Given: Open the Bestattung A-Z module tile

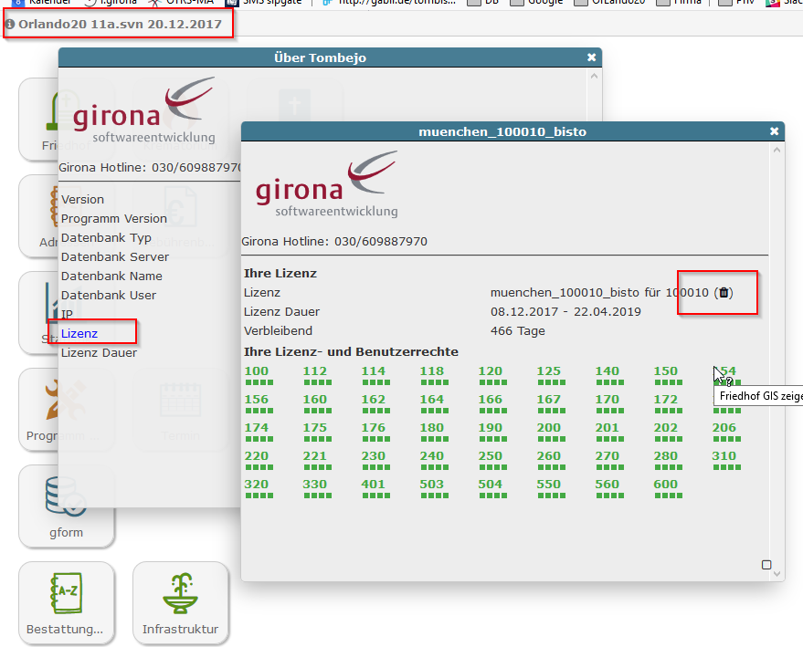Looking at the screenshot, I should (x=66, y=603).
